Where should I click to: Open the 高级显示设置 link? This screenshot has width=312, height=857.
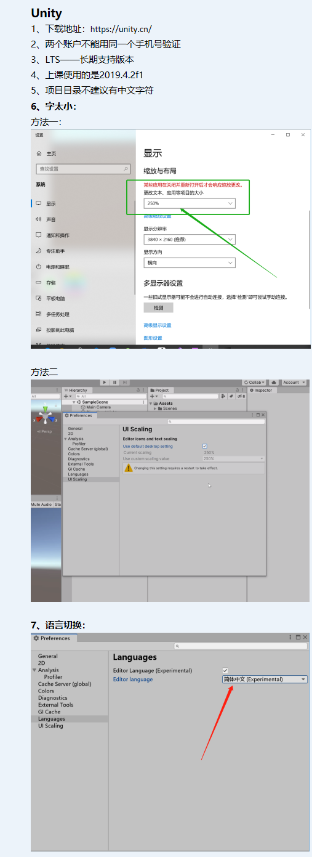point(158,325)
